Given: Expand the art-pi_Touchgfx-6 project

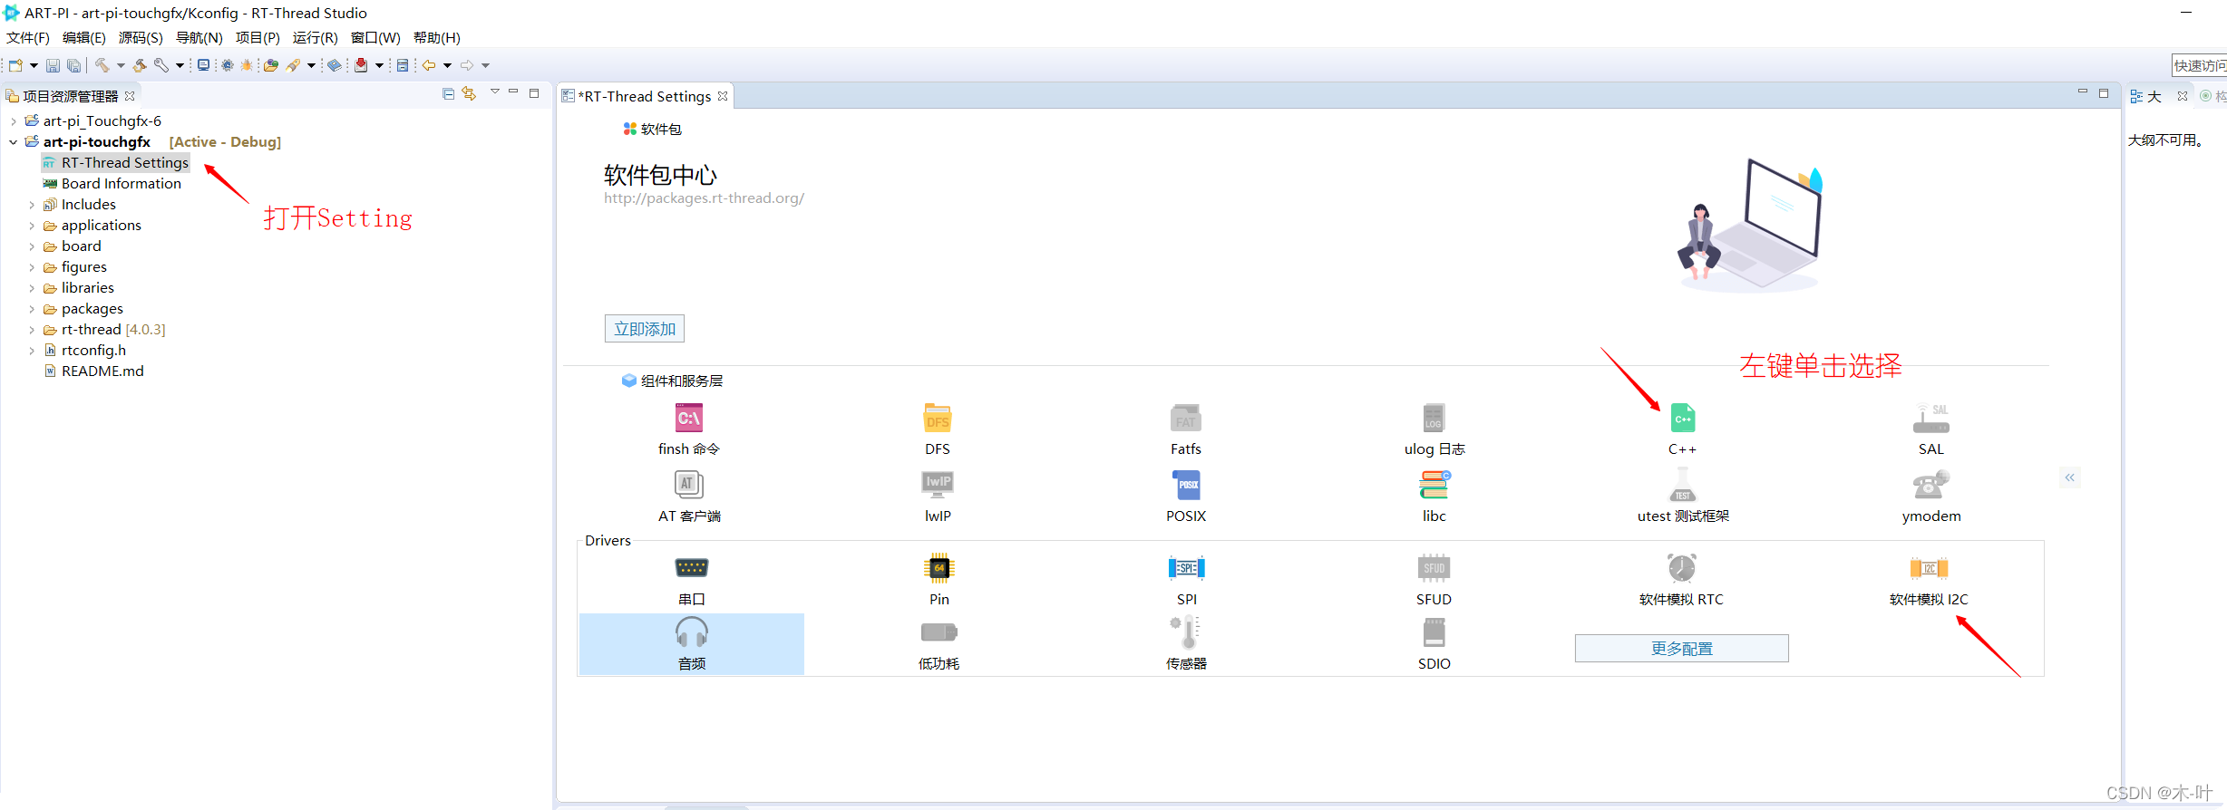Looking at the screenshot, I should click(14, 121).
